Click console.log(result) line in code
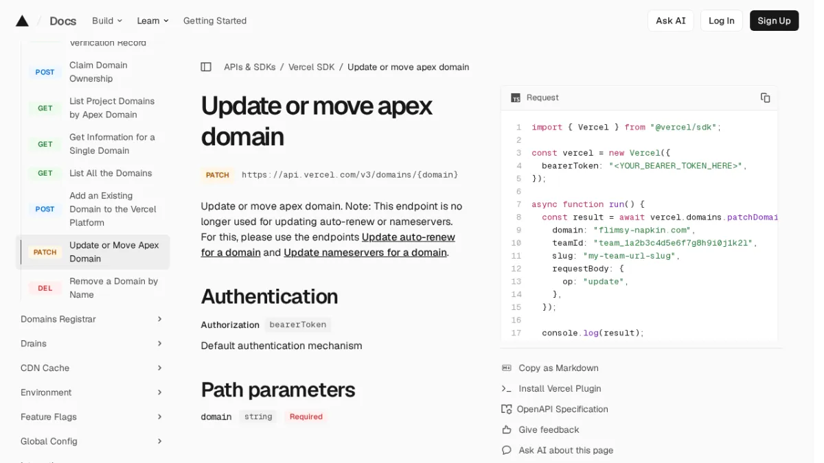 pos(593,333)
